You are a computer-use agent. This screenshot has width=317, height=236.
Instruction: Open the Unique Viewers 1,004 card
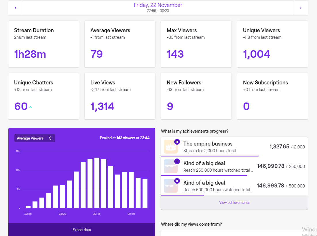click(x=272, y=44)
